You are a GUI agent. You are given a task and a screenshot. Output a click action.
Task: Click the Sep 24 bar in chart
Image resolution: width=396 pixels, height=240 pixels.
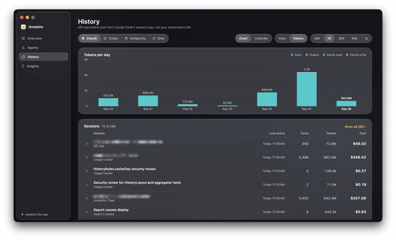(x=267, y=99)
